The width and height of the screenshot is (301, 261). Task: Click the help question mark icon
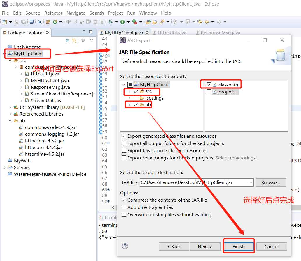point(125,246)
